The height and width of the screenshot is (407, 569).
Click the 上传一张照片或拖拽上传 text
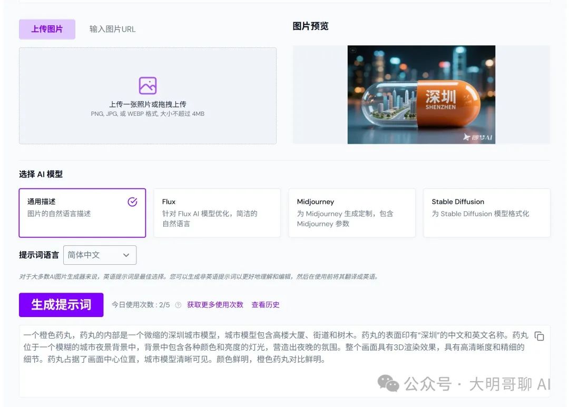tap(148, 104)
